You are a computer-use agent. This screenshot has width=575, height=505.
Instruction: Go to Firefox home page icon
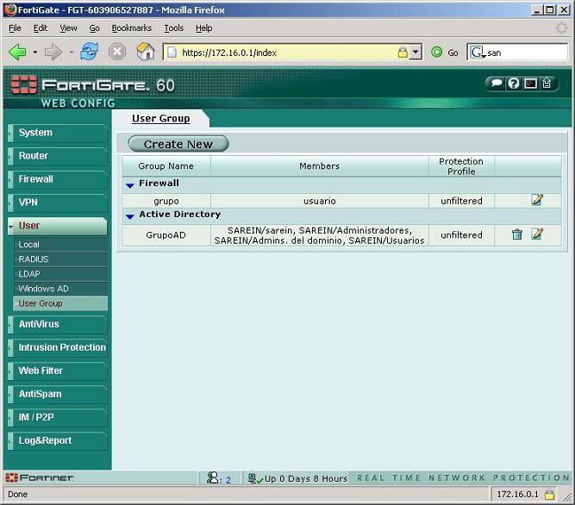[x=146, y=52]
